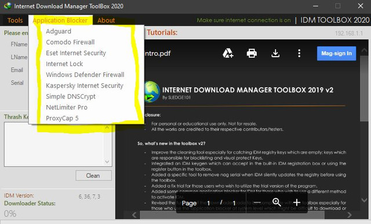Click the 192.168.1.1 IP address text
Image resolution: width=371 pixels, height=224 pixels.
(349, 34)
